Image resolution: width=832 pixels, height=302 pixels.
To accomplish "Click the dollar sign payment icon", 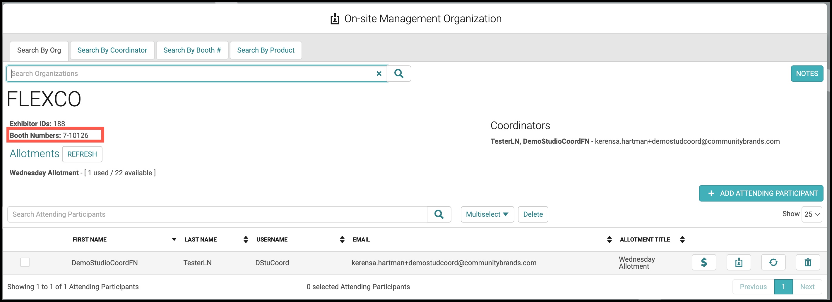I will coord(704,262).
